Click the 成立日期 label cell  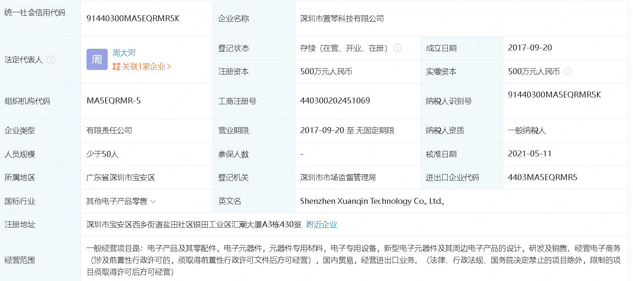(x=462, y=48)
